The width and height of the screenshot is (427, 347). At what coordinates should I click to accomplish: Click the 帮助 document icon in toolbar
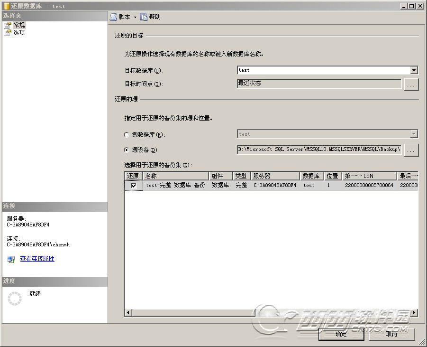click(144, 17)
